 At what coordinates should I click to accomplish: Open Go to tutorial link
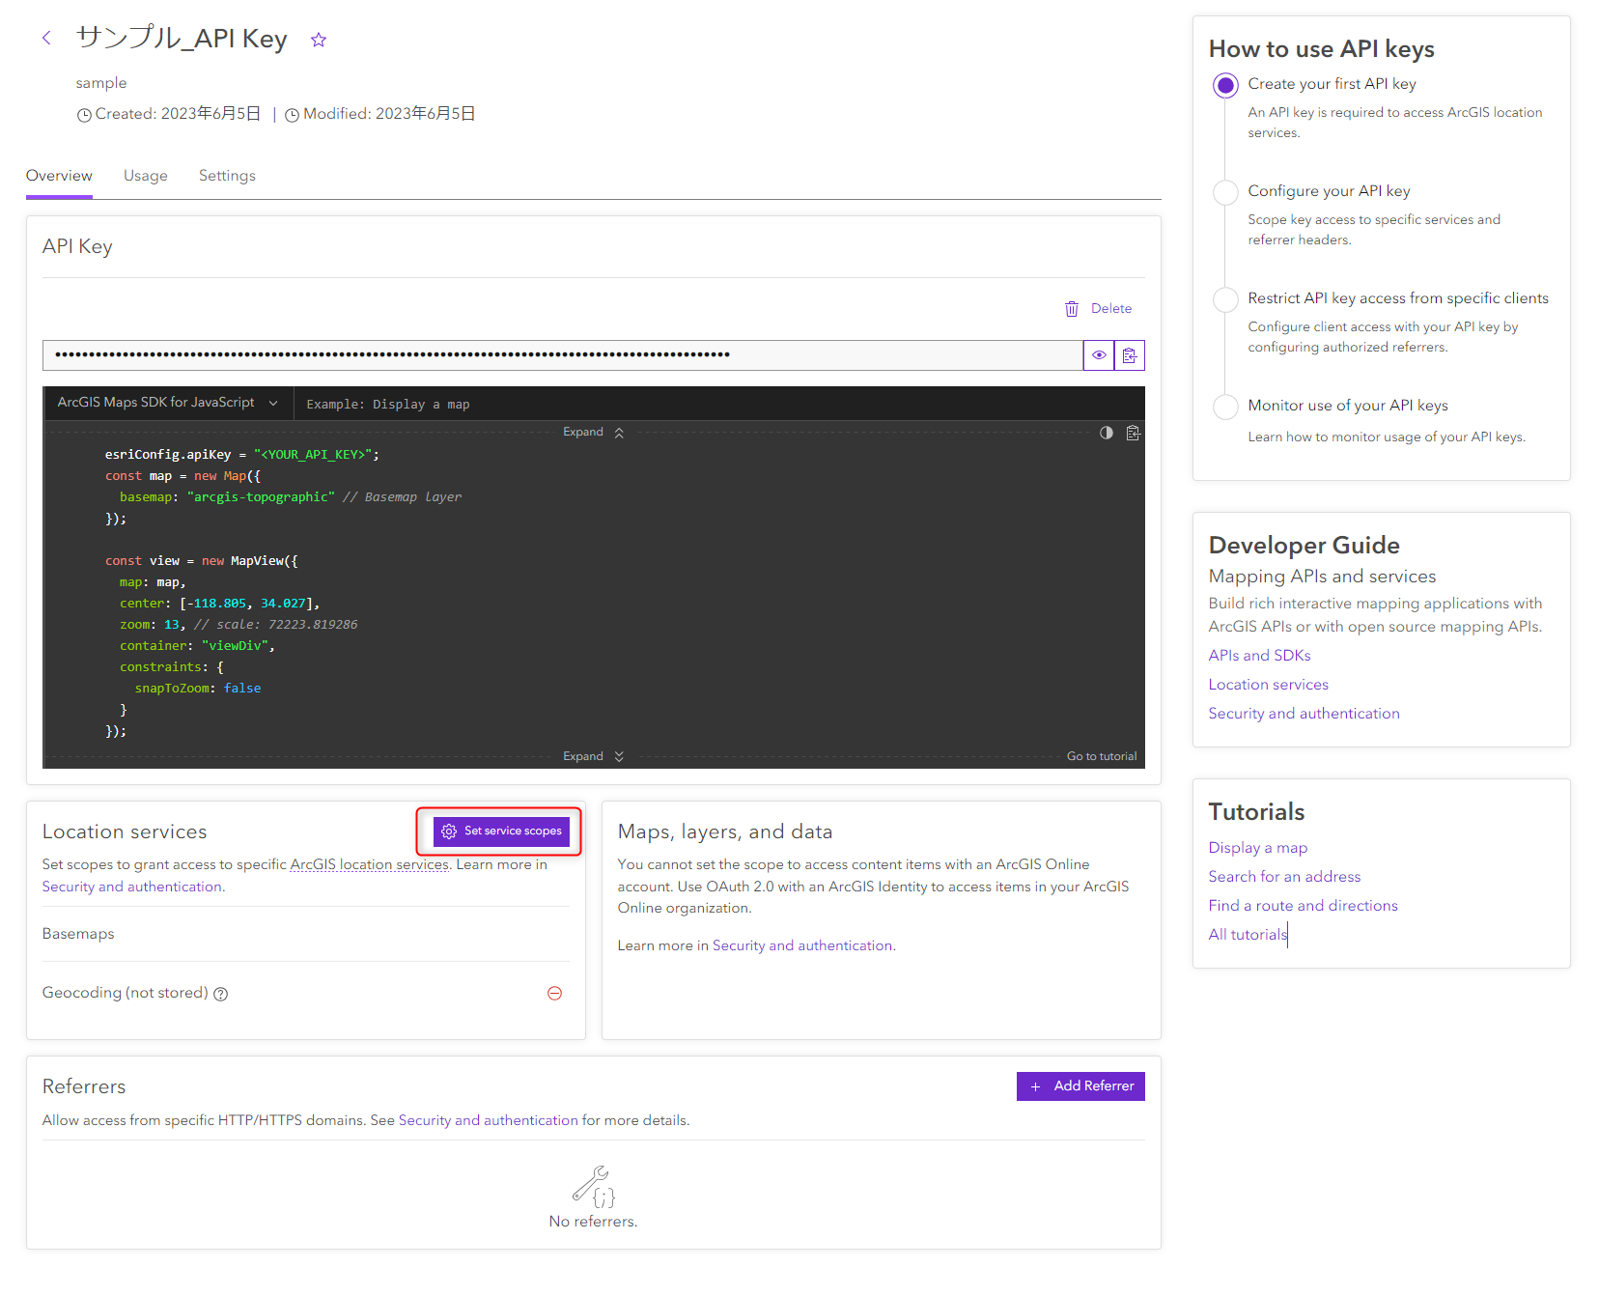(1102, 756)
